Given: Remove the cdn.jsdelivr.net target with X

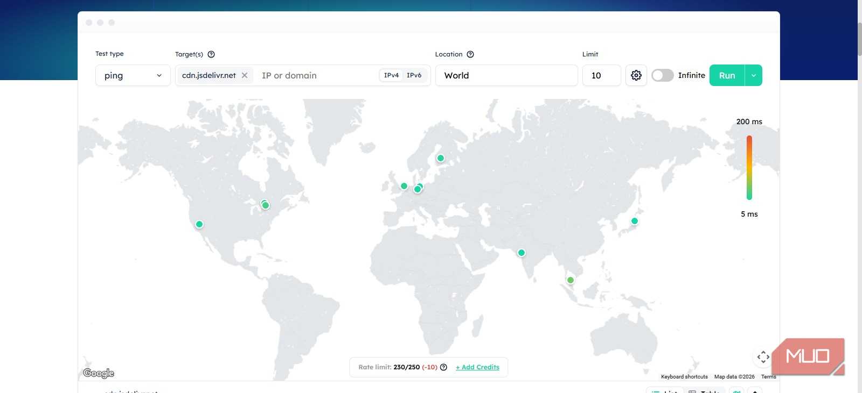Looking at the screenshot, I should pos(245,75).
